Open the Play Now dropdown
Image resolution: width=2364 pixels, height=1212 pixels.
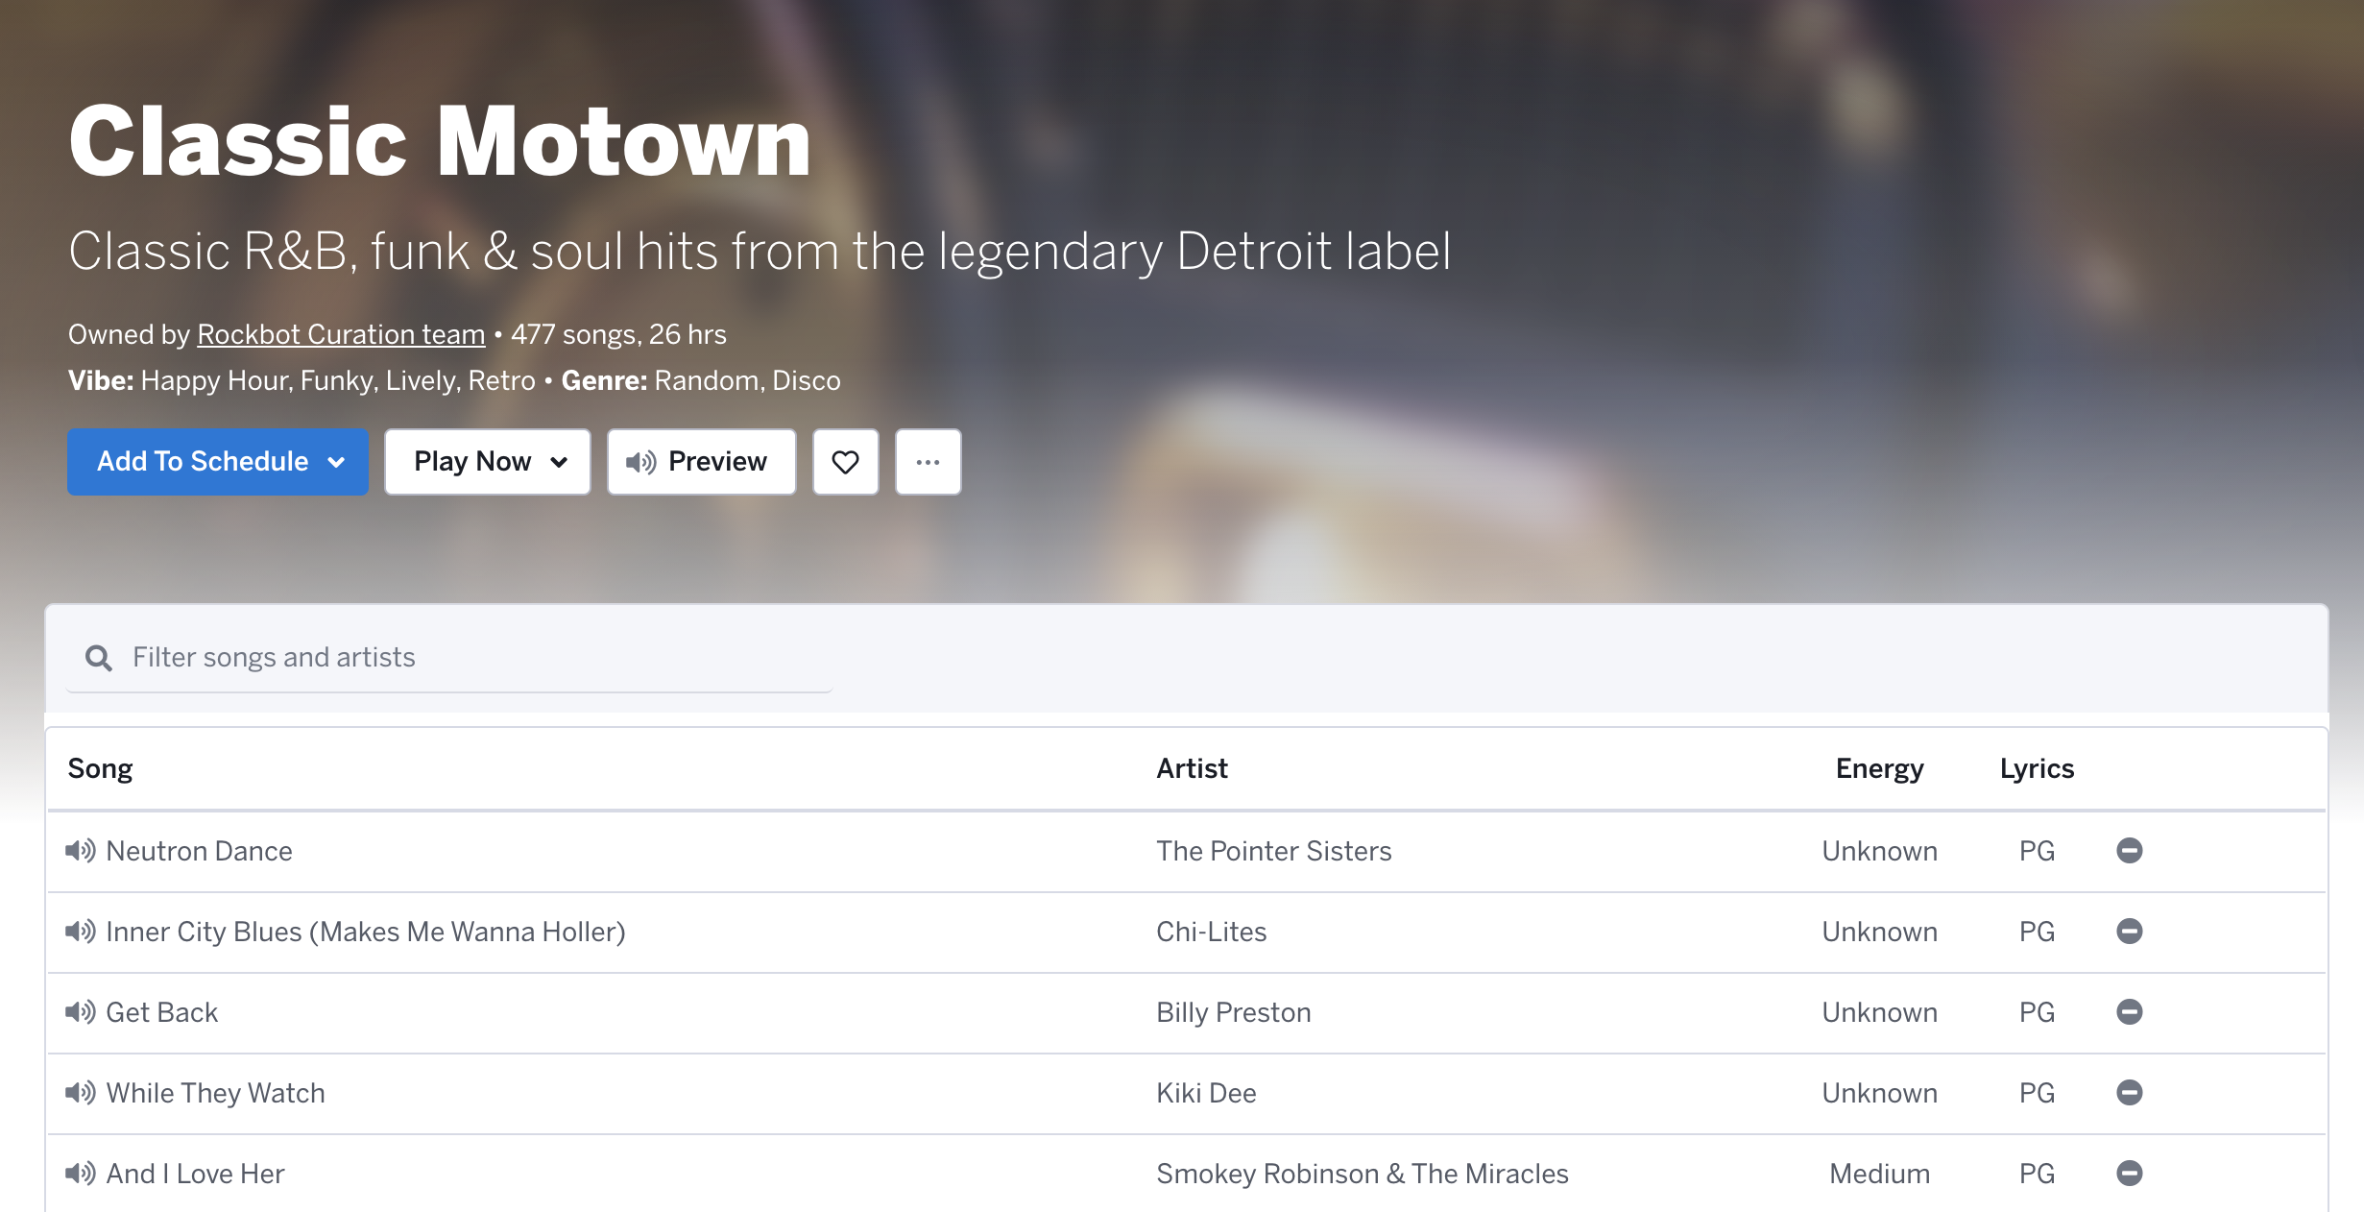click(488, 462)
